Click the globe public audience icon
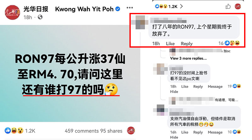Viewport: 252px width, 140px height. click(x=40, y=17)
